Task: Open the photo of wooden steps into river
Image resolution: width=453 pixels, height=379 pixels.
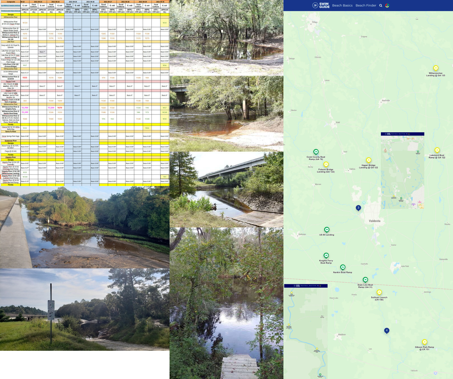Action: [226, 303]
